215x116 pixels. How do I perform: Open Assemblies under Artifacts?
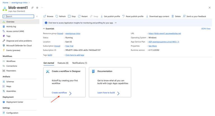point(11,91)
